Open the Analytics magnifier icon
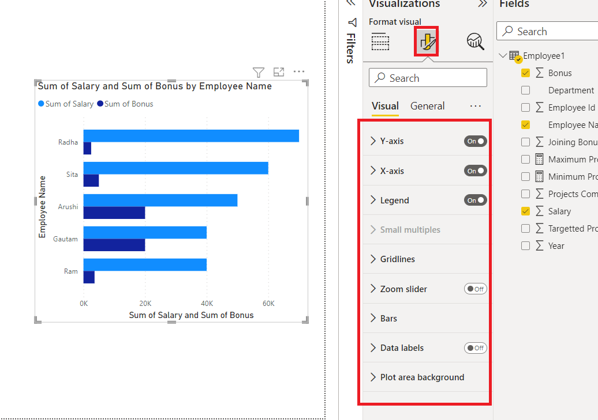The height and width of the screenshot is (420, 598). click(475, 41)
